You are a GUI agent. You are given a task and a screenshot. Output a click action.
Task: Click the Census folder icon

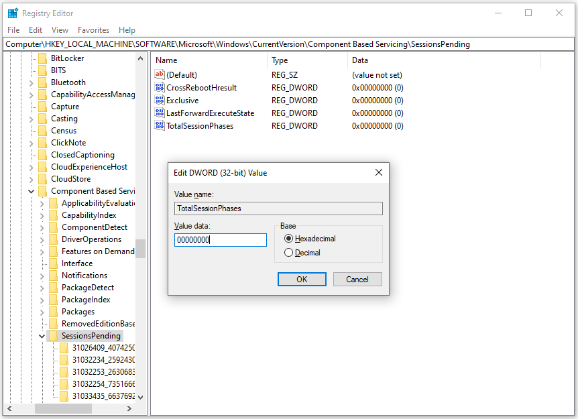click(x=43, y=131)
